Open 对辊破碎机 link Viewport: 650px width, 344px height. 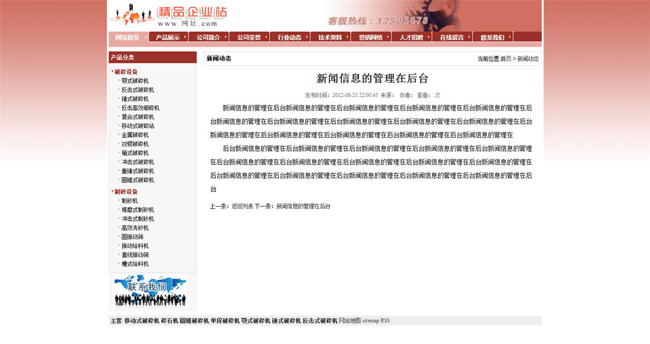pyautogui.click(x=135, y=144)
